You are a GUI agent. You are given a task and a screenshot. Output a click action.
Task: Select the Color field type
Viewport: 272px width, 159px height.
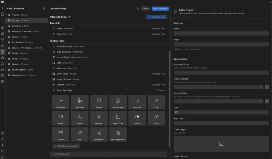point(156,118)
